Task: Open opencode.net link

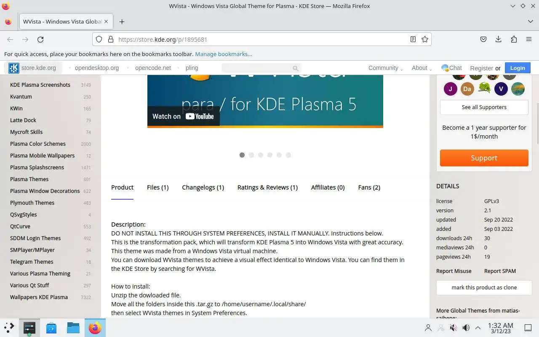Action: tap(153, 68)
